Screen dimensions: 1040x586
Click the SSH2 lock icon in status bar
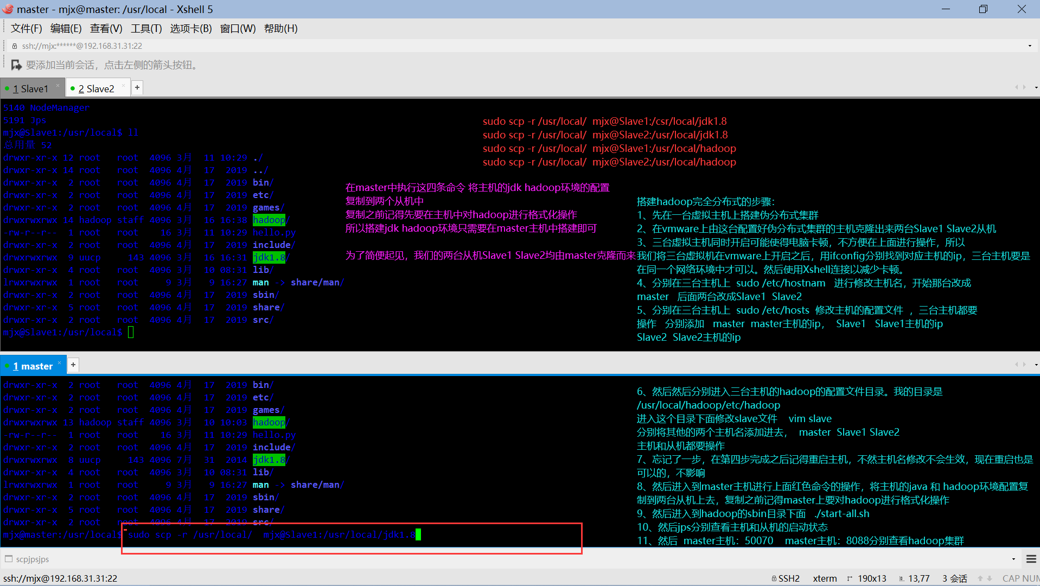coord(775,578)
